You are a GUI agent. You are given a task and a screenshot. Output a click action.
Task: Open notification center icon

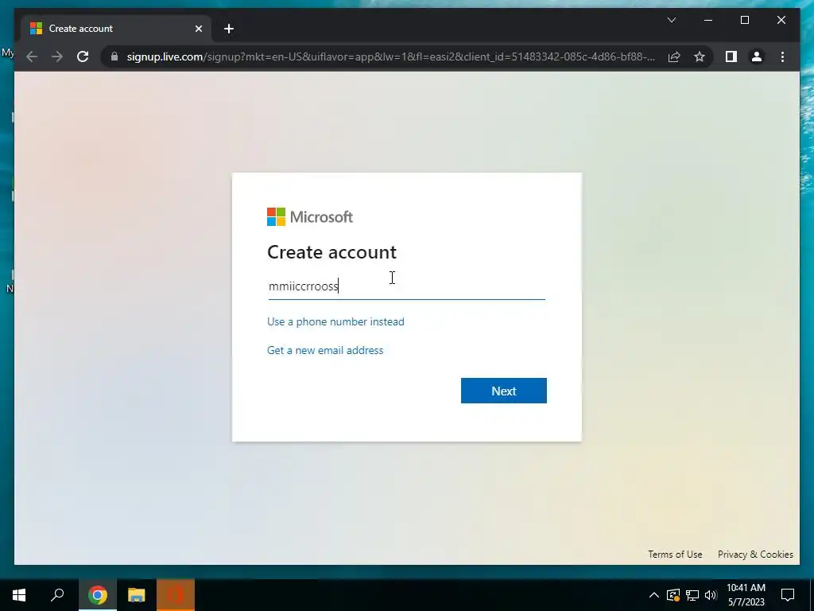point(788,595)
